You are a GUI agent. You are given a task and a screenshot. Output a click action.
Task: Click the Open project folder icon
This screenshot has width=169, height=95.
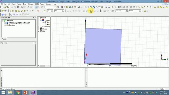coord(5,7)
